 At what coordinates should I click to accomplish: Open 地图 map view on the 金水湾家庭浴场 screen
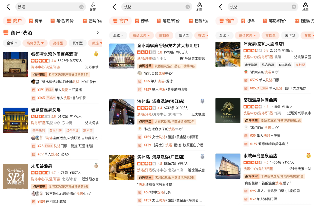[x=199, y=7]
